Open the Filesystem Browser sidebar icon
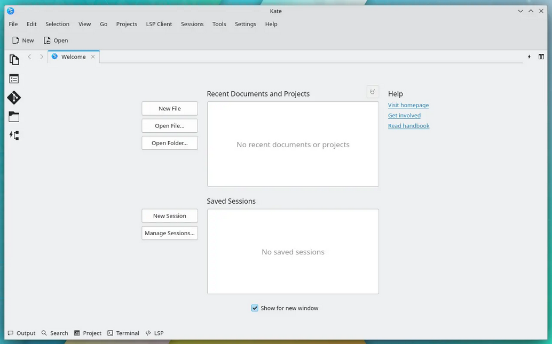Viewport: 552px width, 344px height. point(14,117)
